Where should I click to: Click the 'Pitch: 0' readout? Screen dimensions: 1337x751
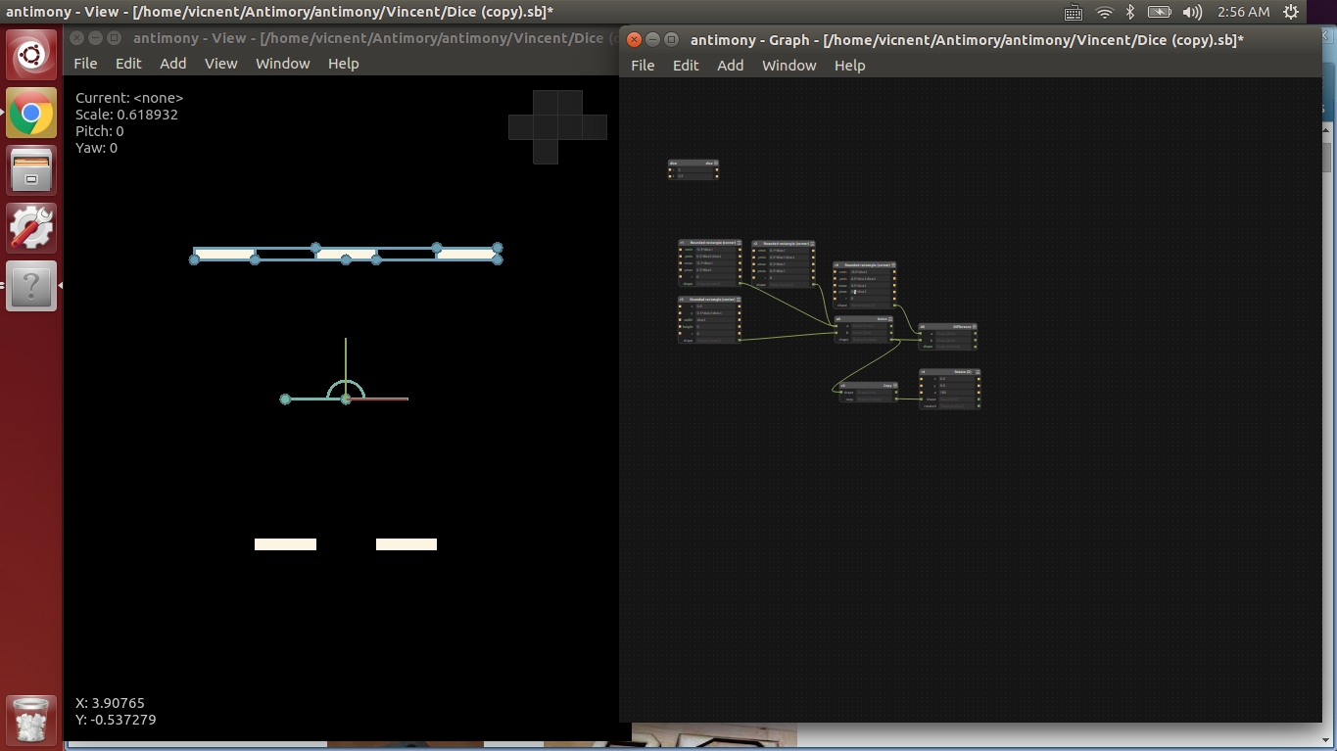(100, 131)
